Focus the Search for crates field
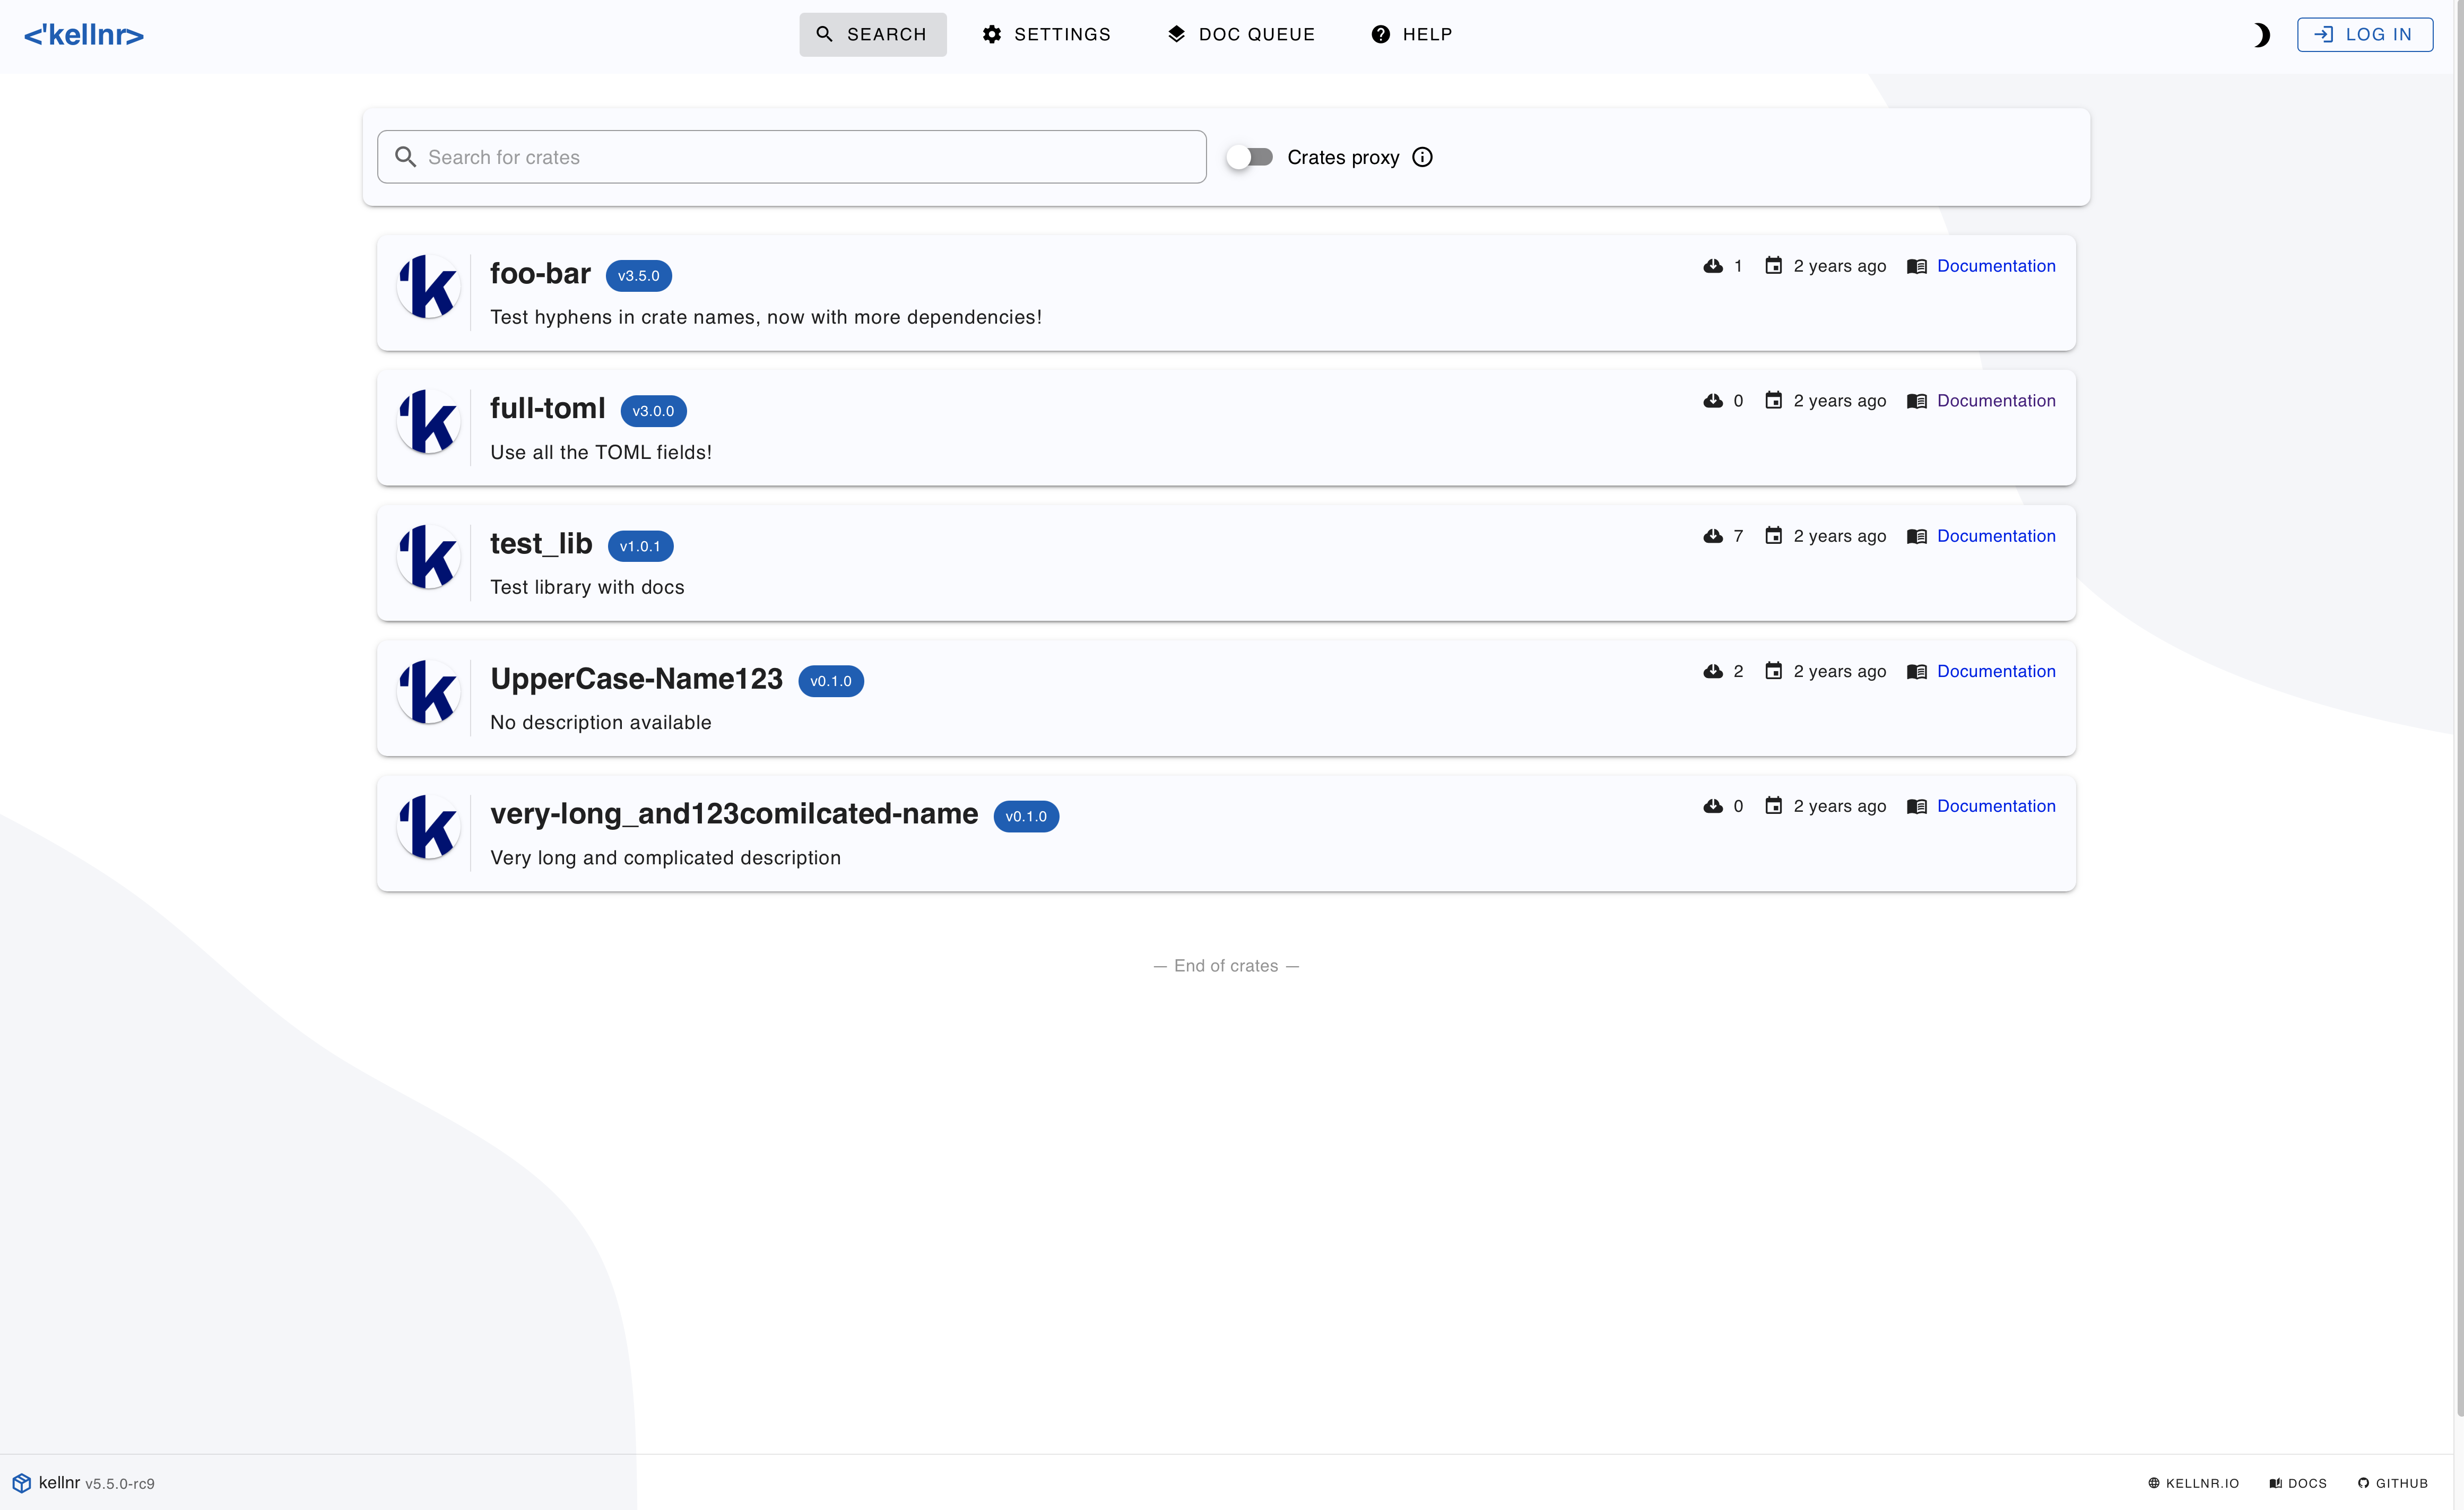Image resolution: width=2464 pixels, height=1510 pixels. click(791, 157)
